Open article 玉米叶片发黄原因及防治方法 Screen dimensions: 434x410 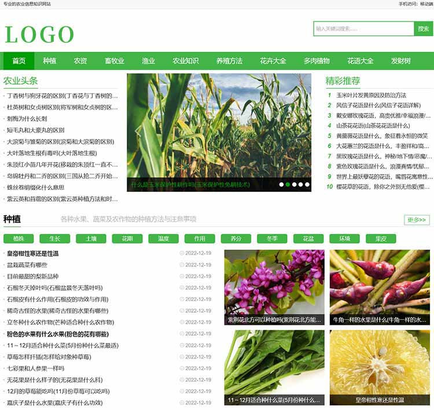tap(371, 95)
